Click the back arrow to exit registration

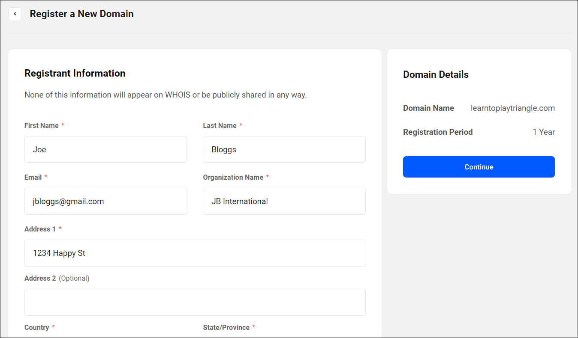15,14
